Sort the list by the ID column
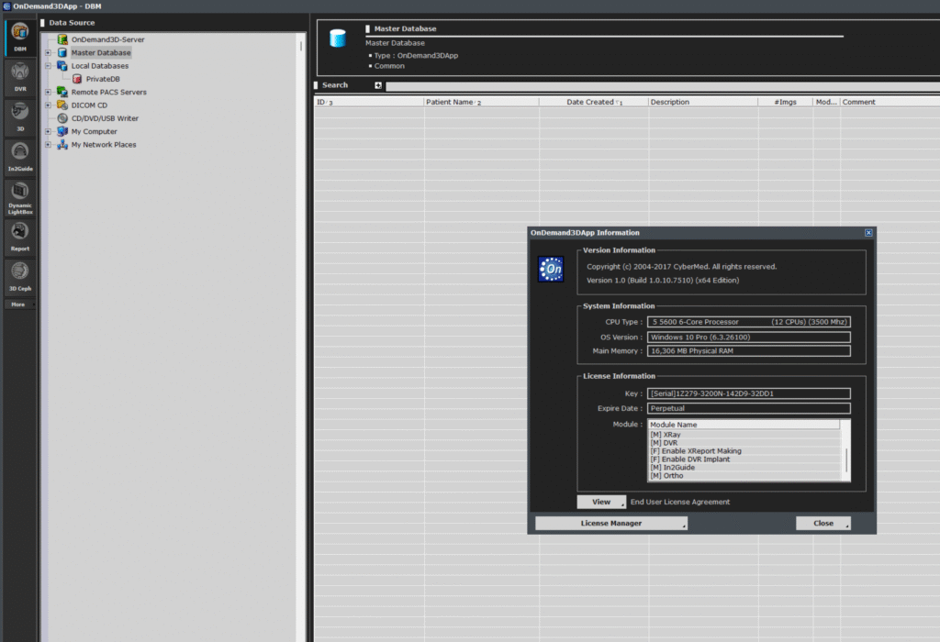This screenshot has width=940, height=642. pyautogui.click(x=369, y=103)
